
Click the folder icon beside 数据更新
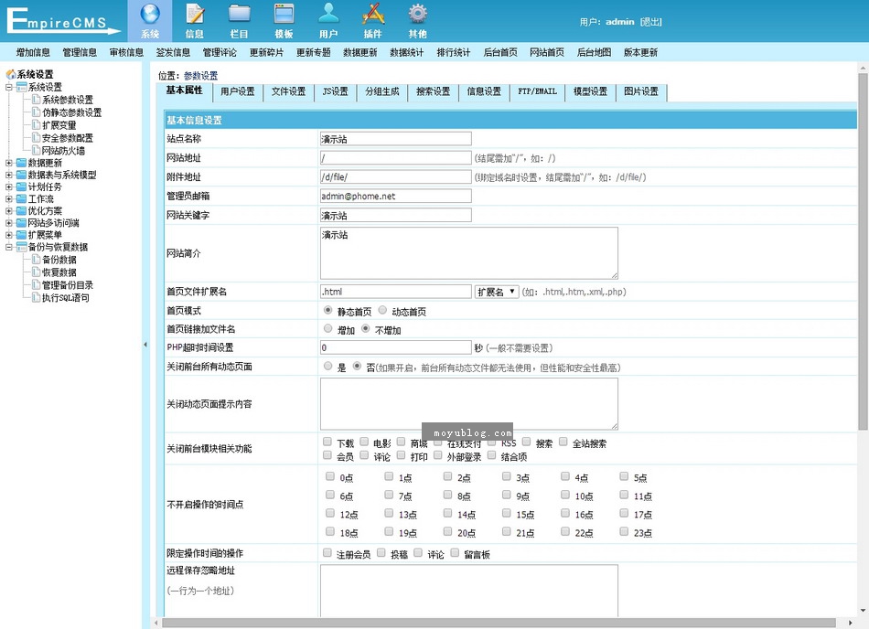(22, 163)
